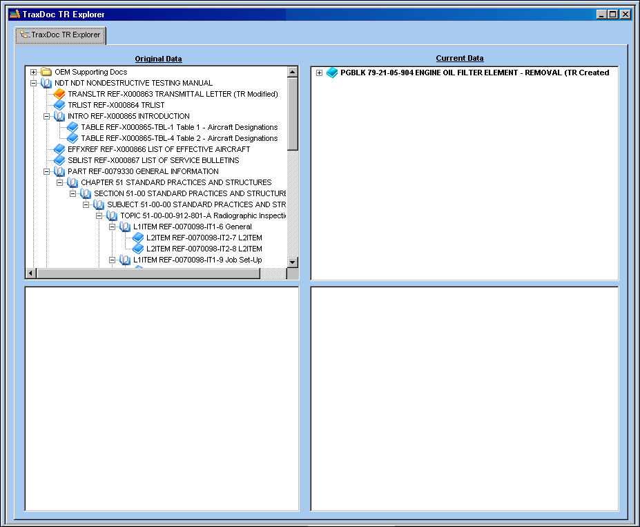Select the TraxDoc TR Explorer tab
The height and width of the screenshot is (527, 640).
[x=60, y=35]
